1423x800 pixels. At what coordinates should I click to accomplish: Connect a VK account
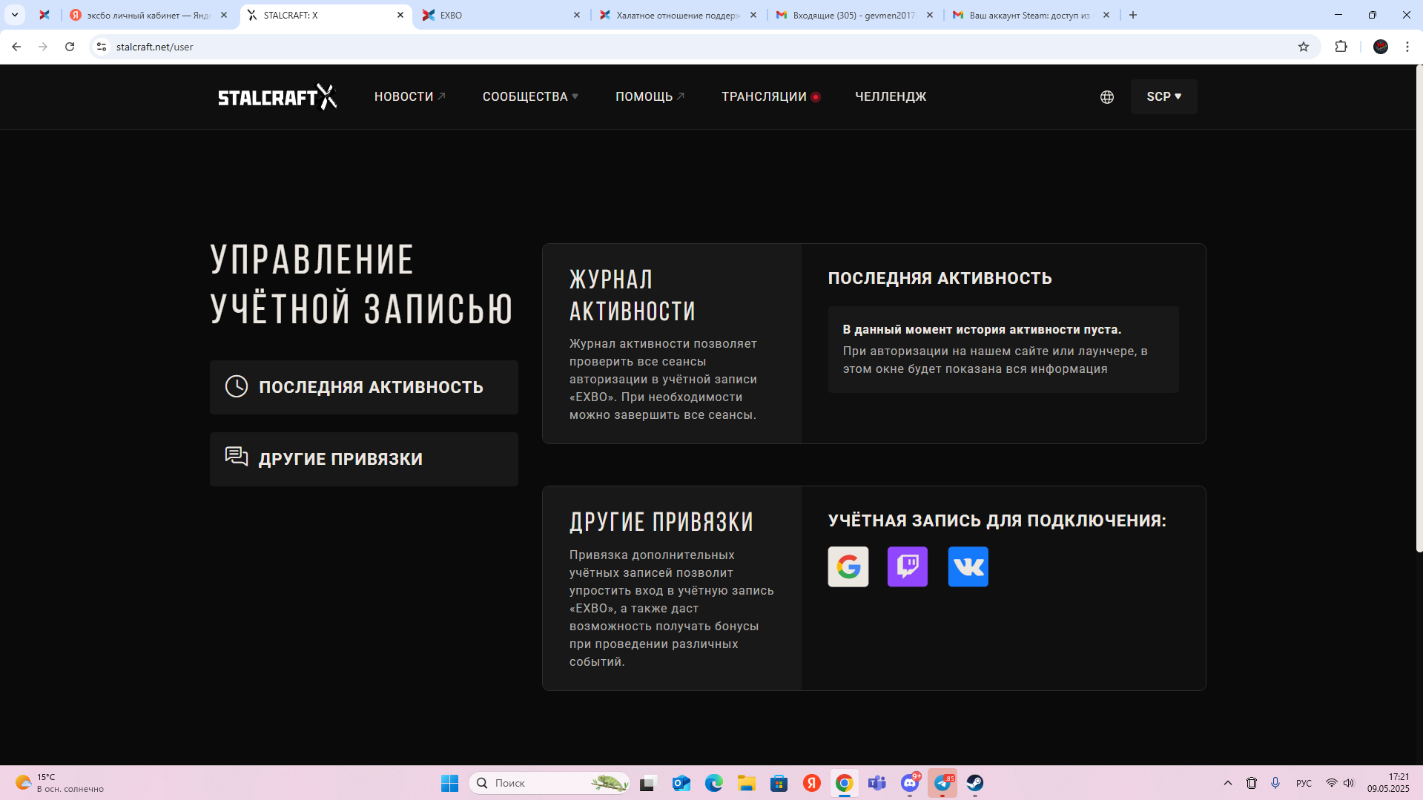[x=968, y=566]
